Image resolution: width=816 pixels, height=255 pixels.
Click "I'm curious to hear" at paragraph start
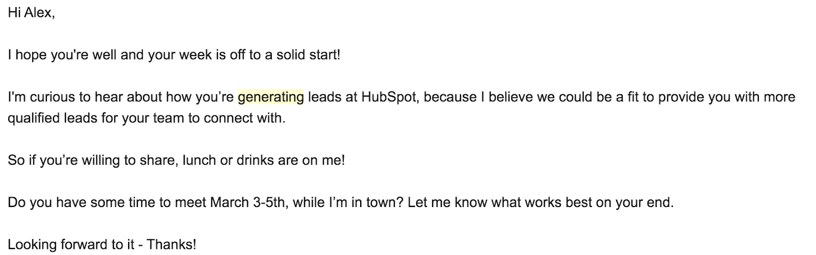[65, 97]
